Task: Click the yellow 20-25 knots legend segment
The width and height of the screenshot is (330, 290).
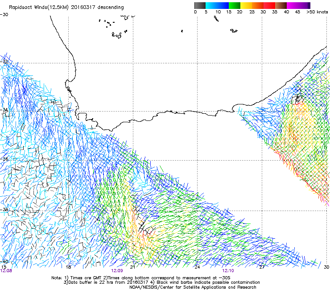Action: click(x=246, y=5)
